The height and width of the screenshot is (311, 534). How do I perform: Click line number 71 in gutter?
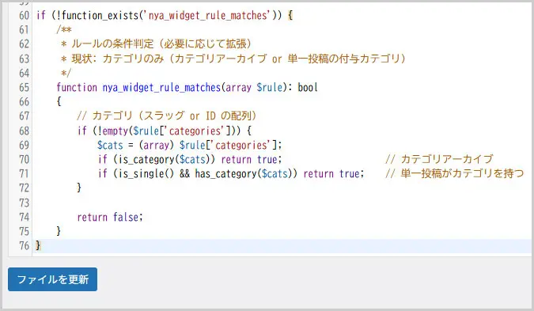25,174
